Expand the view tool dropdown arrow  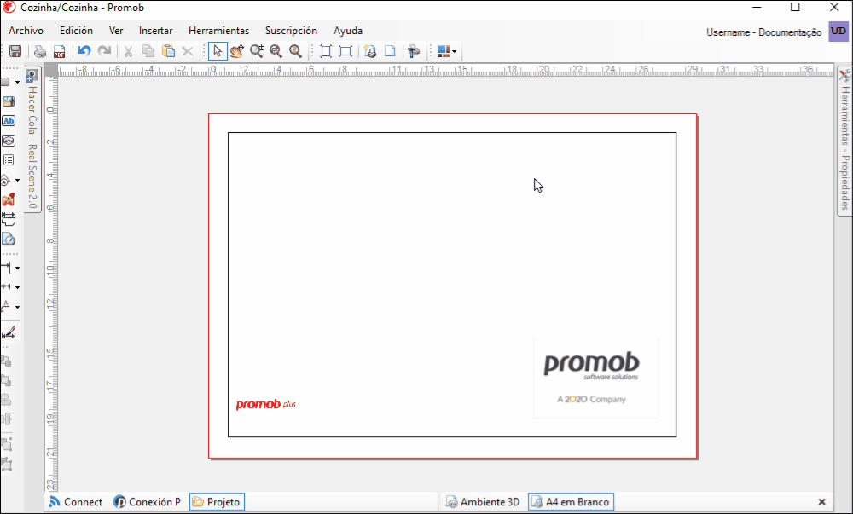[x=17, y=180]
